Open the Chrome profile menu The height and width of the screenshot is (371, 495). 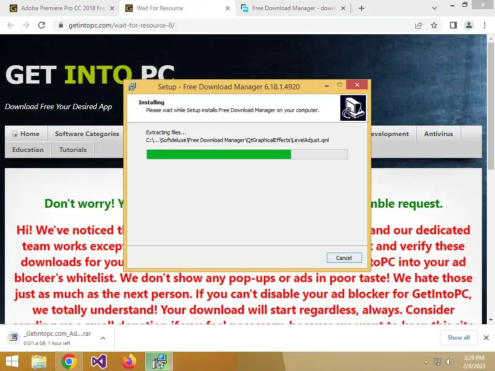(x=469, y=25)
